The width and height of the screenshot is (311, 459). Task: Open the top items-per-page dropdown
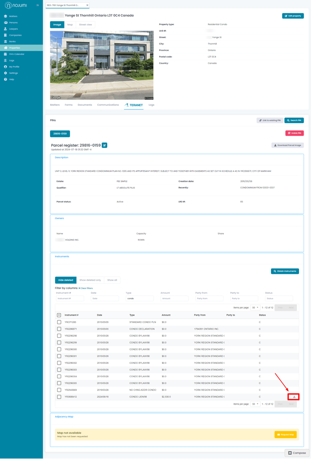(x=255, y=308)
